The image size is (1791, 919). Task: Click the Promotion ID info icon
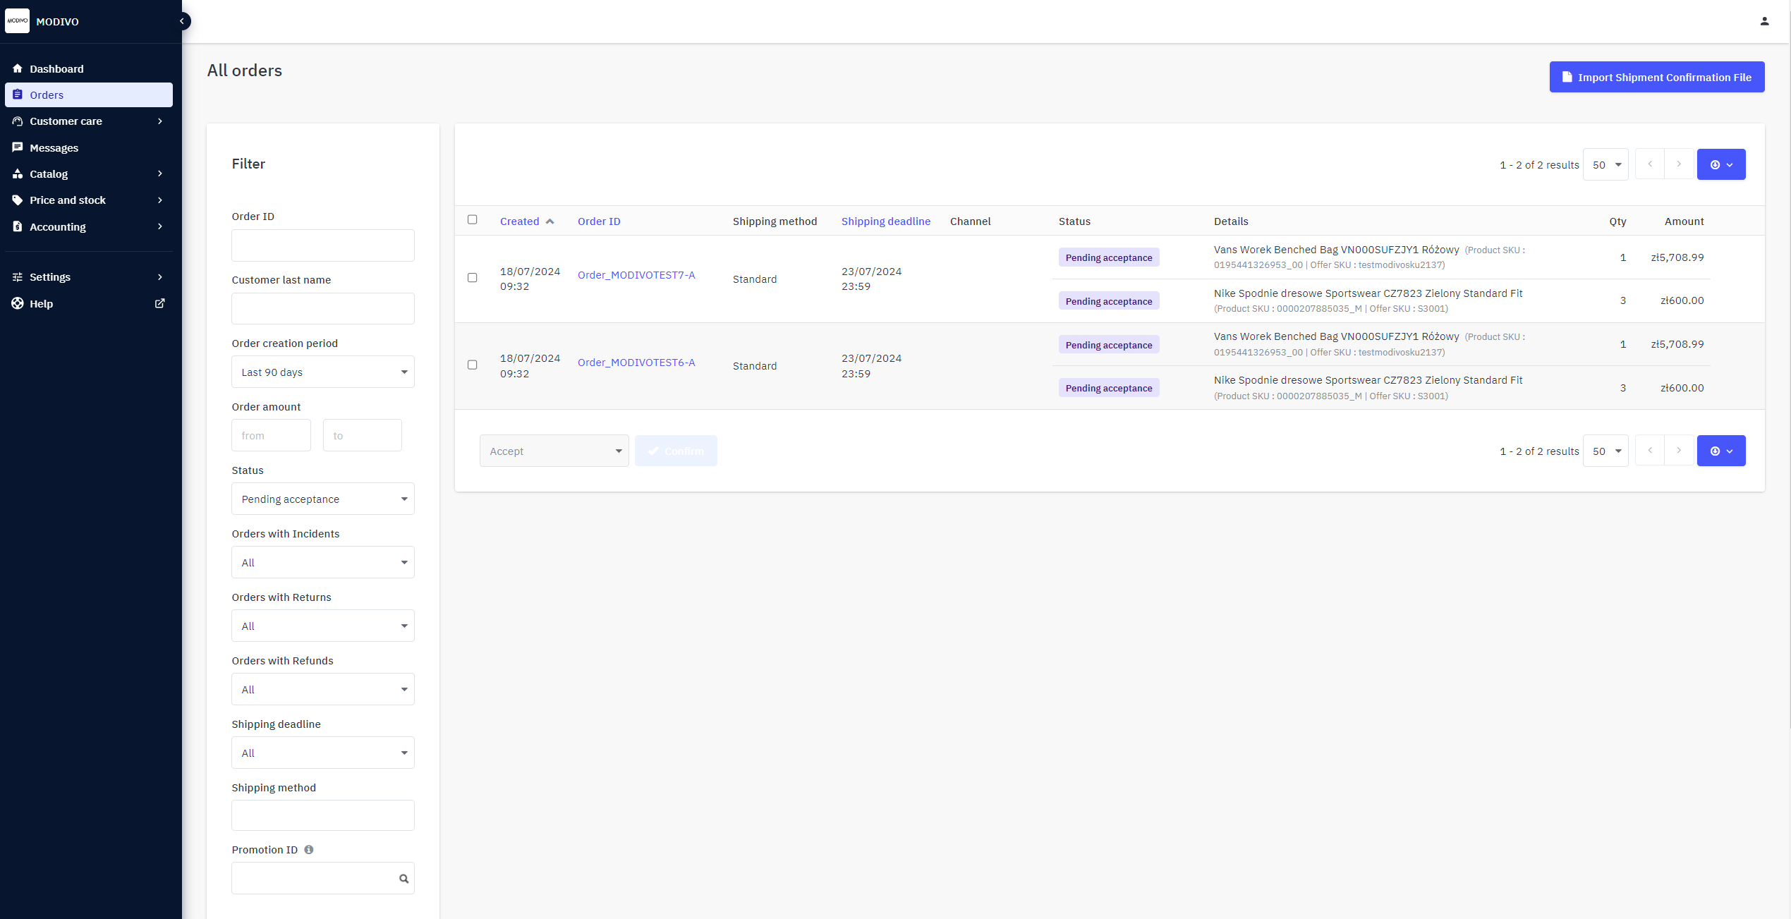point(309,850)
